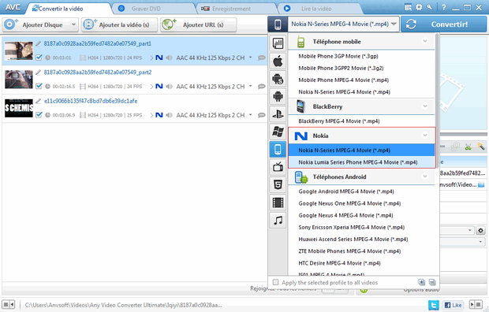Open the Twitter share icon
Viewport: 489px width, 312px height.
[x=434, y=305]
